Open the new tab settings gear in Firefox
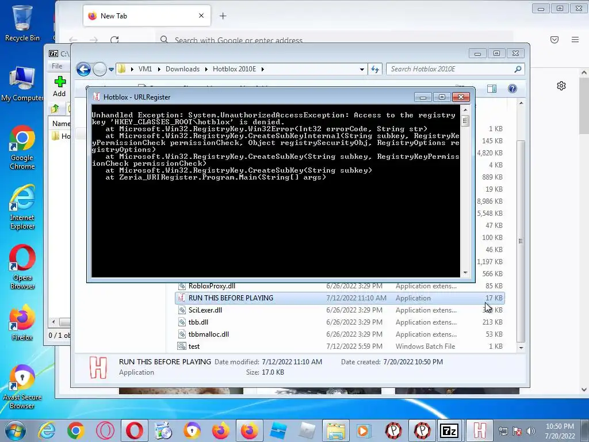Viewport: 589px width, 442px height. point(561,86)
